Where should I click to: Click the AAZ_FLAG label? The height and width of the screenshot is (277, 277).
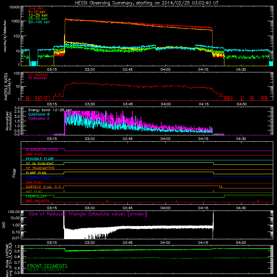point(34,191)
